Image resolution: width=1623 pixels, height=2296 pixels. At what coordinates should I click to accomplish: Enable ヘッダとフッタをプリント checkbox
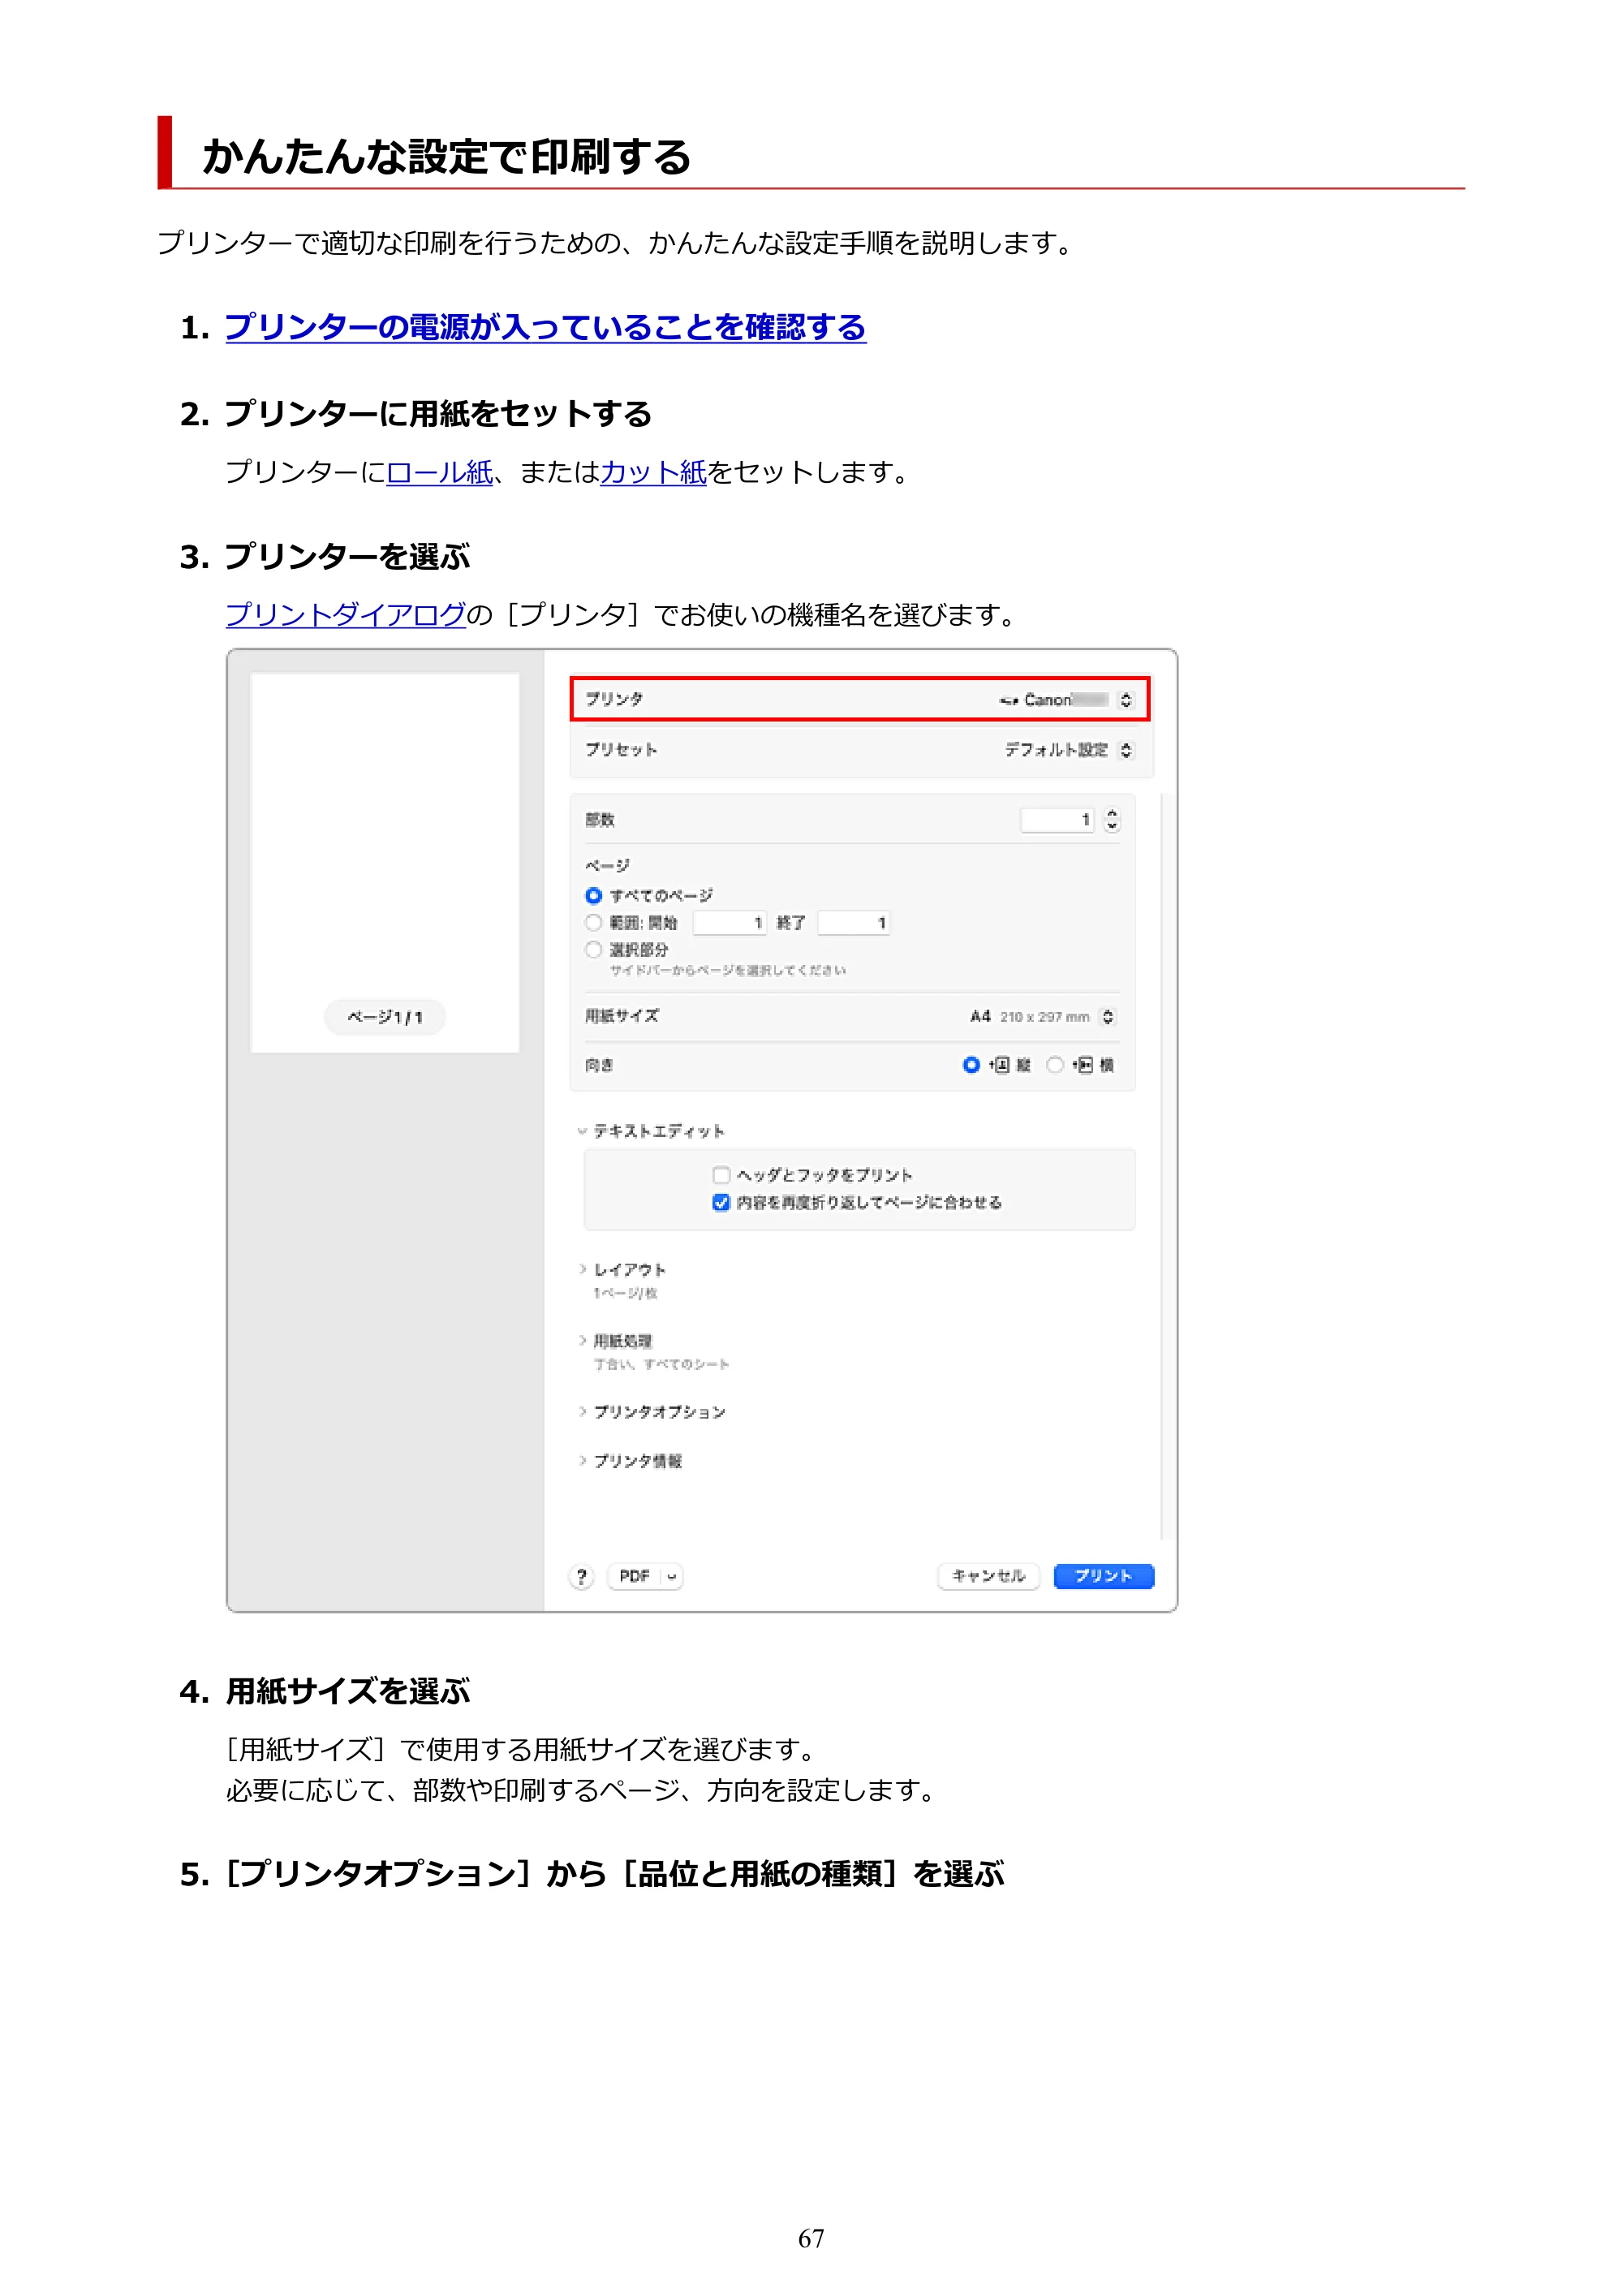[721, 1175]
